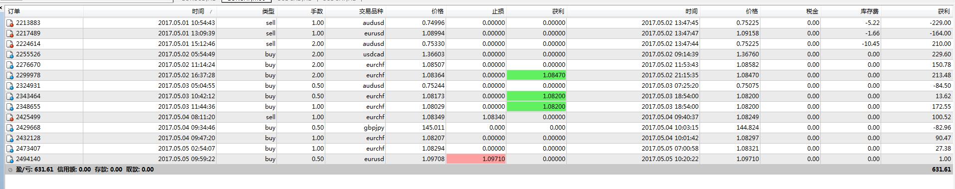
Task: Click the small circle icon beside 盈/亏
Action: 10,170
